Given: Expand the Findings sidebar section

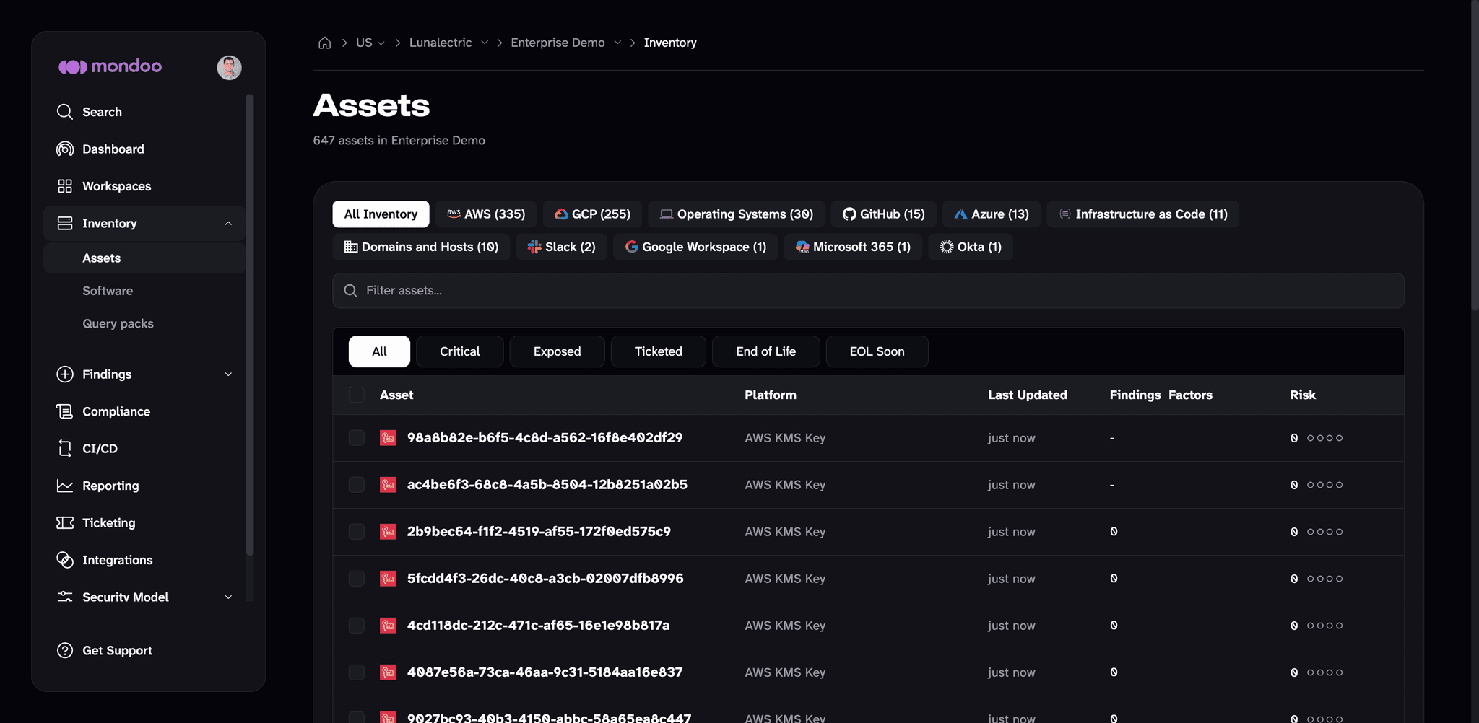Looking at the screenshot, I should [228, 374].
